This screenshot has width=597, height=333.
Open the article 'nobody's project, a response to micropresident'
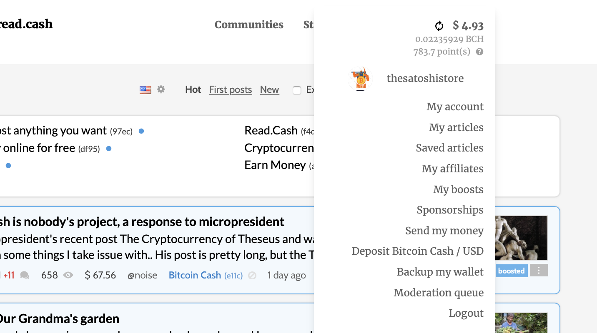tap(142, 221)
